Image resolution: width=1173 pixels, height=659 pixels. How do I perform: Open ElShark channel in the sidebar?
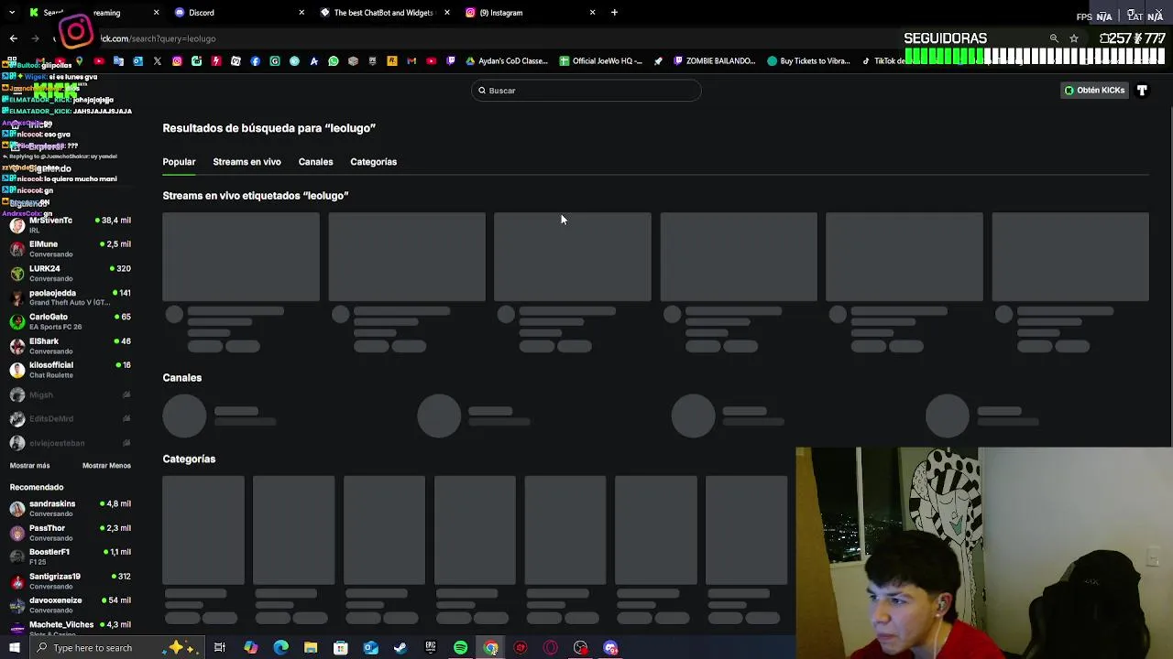pos(70,346)
